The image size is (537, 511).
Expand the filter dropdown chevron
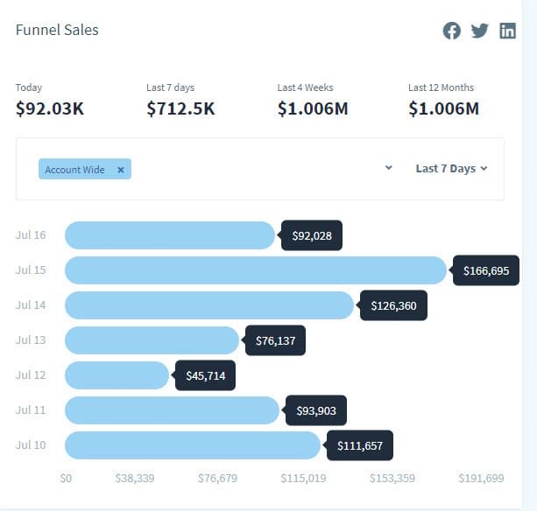tap(389, 168)
